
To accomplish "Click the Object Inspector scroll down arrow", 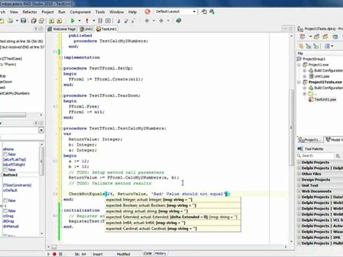I will (x=41, y=233).
